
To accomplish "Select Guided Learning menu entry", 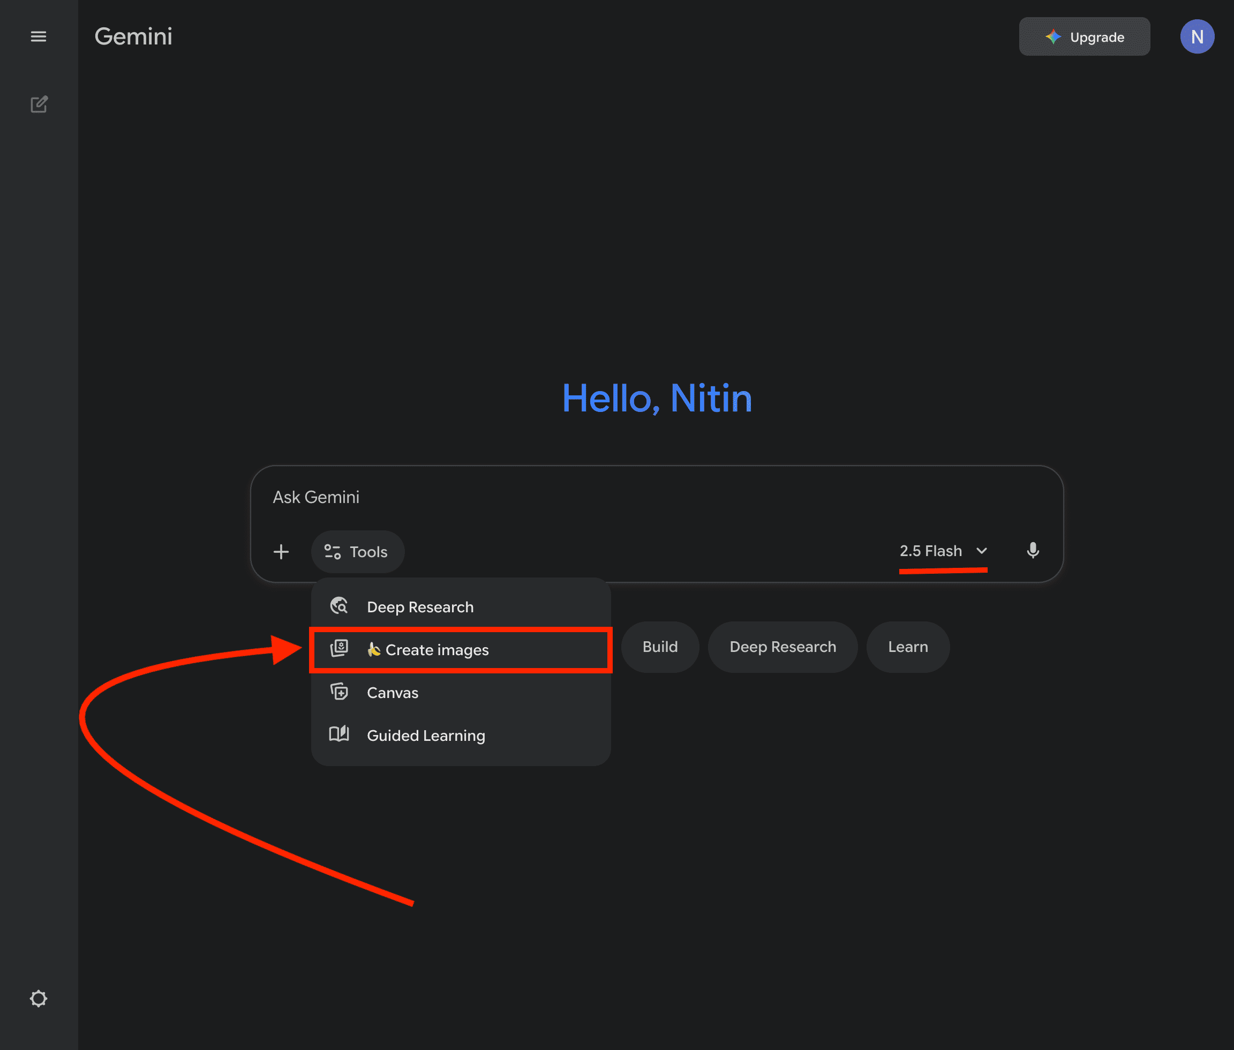I will (x=426, y=736).
